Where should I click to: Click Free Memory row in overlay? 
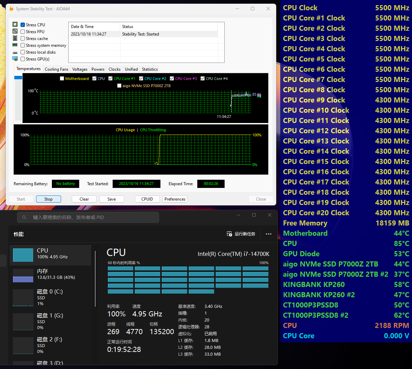346,223
